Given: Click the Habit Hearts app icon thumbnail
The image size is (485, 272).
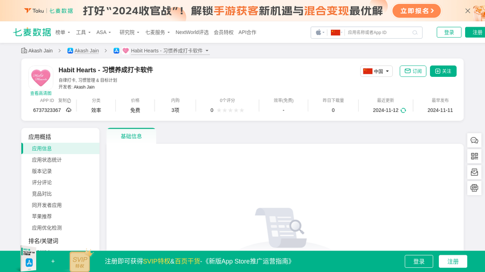Looking at the screenshot, I should point(41,78).
